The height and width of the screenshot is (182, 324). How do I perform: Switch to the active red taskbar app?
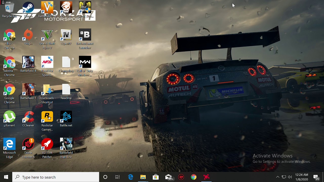(206, 177)
